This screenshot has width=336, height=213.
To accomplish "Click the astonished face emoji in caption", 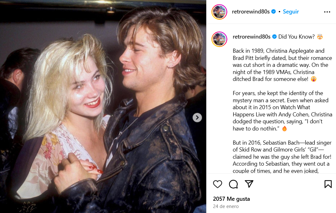I will pyautogui.click(x=314, y=79).
